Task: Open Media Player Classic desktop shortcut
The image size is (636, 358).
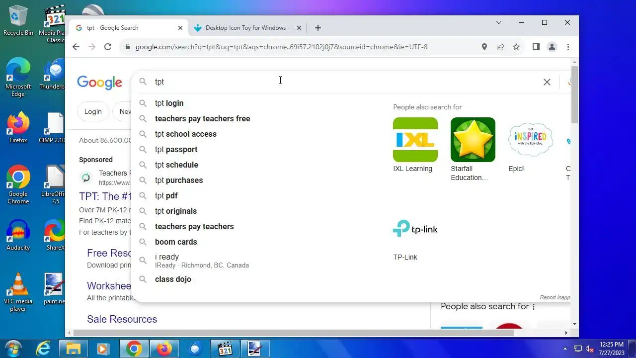Action: [53, 24]
